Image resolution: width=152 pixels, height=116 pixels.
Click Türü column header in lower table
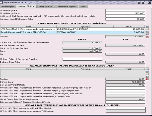point(28,69)
